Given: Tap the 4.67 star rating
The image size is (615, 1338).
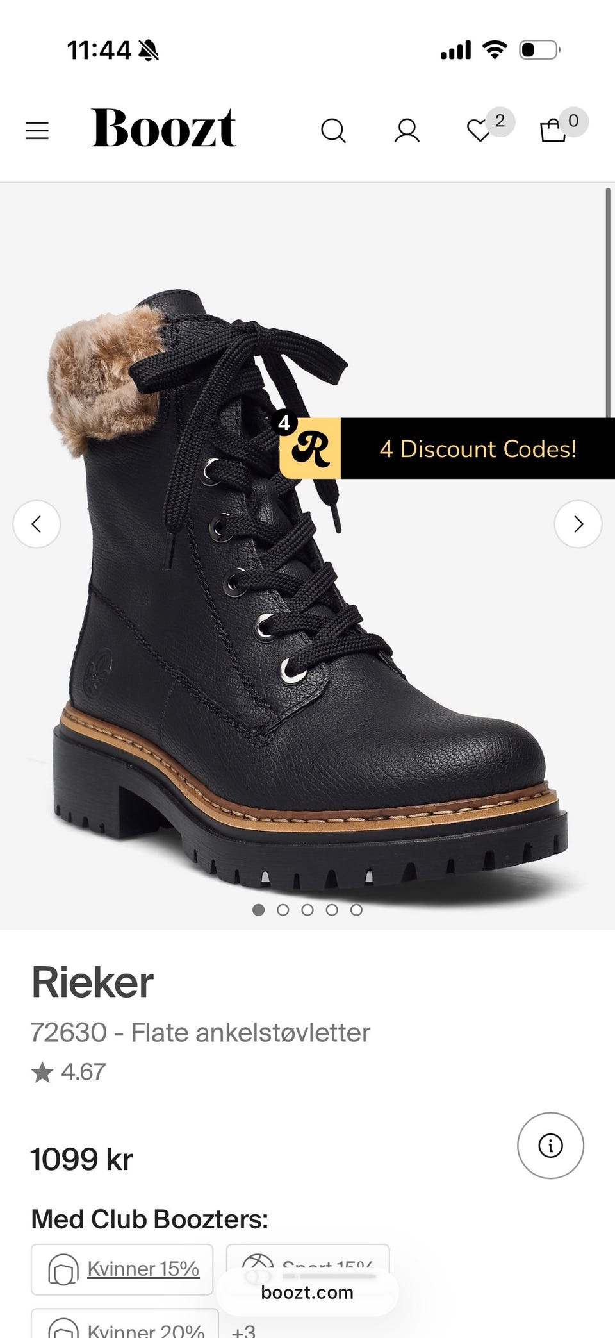Looking at the screenshot, I should (x=69, y=1072).
